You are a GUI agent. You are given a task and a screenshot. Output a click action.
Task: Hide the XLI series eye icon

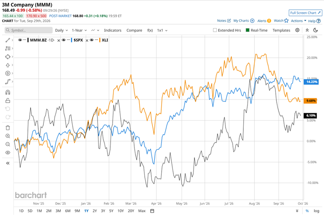(x=92, y=40)
